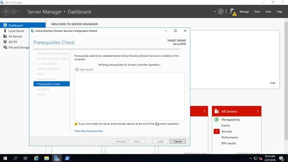Open the navigation history dropdown arrow

[x=18, y=12]
